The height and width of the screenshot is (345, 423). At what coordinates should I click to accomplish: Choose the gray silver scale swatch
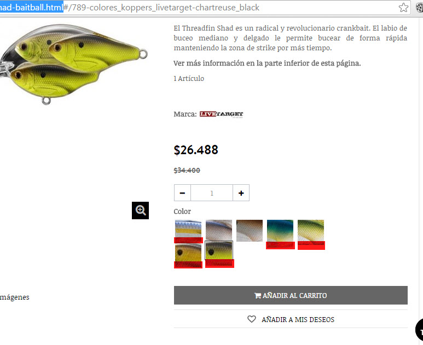pyautogui.click(x=219, y=230)
